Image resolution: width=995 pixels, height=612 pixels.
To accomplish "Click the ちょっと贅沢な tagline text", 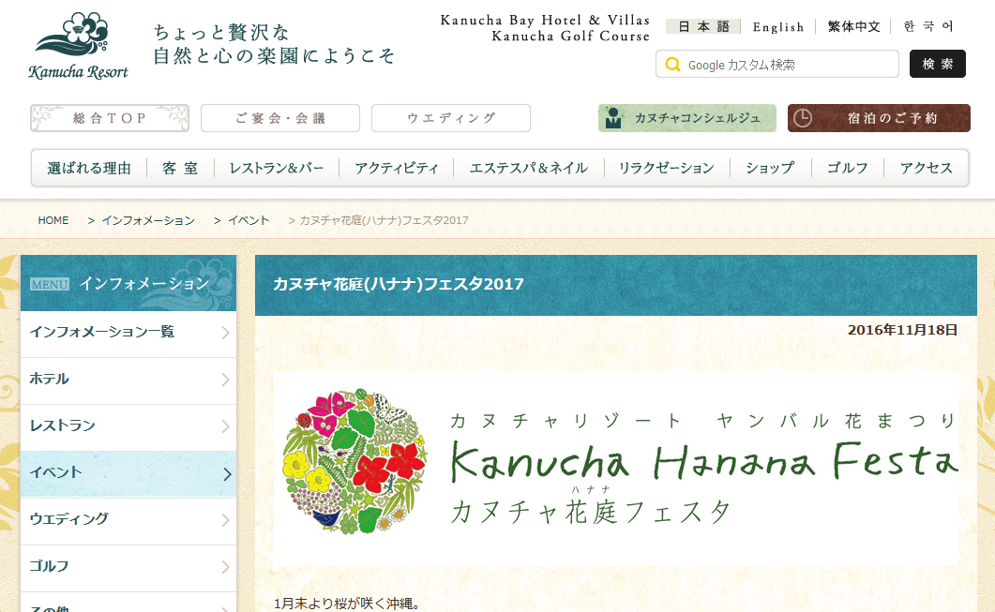I will (x=221, y=32).
